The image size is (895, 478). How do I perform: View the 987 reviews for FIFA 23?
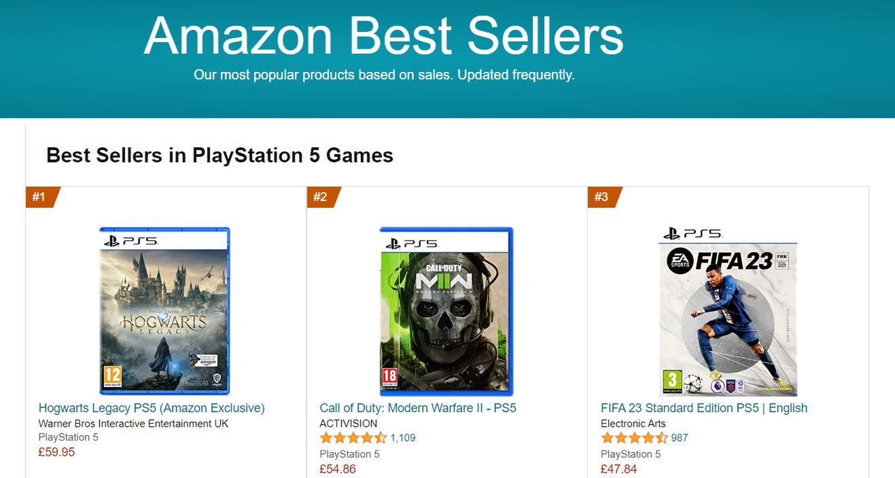(x=680, y=438)
